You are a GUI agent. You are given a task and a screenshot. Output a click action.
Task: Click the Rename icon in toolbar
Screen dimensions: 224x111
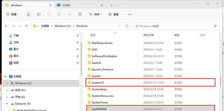coord(59,14)
